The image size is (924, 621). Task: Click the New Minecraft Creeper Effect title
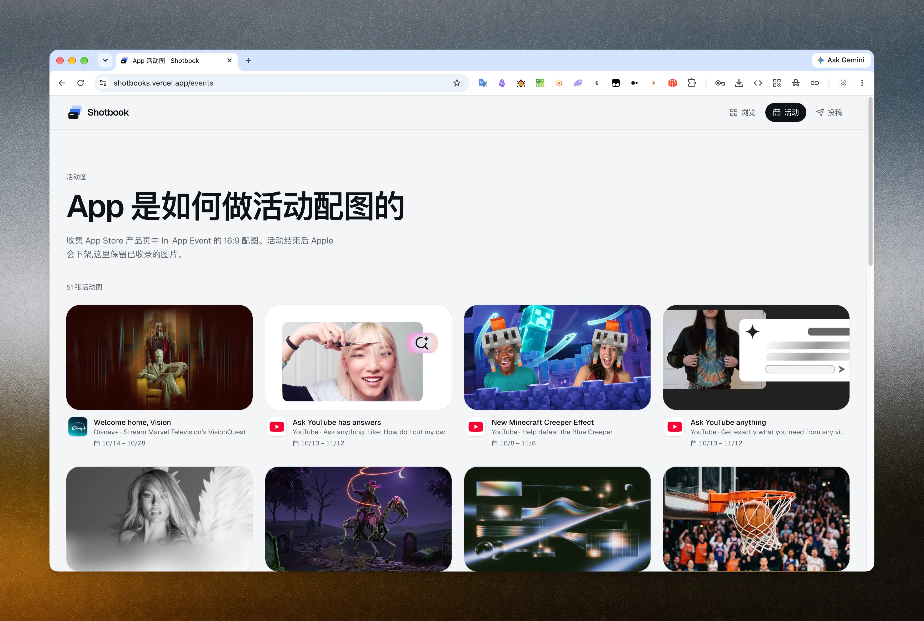click(x=542, y=422)
